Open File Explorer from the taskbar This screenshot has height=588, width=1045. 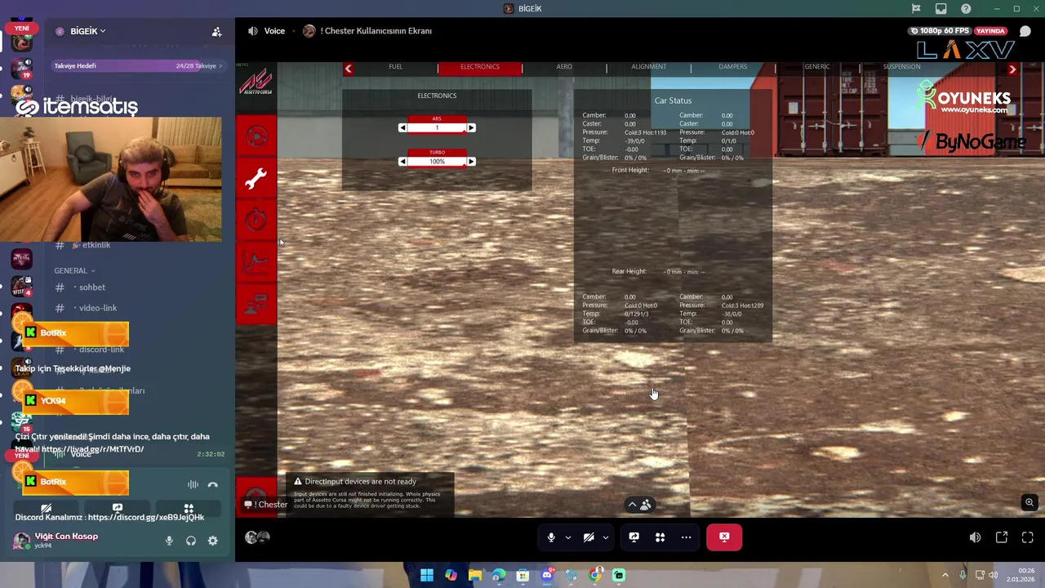pyautogui.click(x=475, y=576)
